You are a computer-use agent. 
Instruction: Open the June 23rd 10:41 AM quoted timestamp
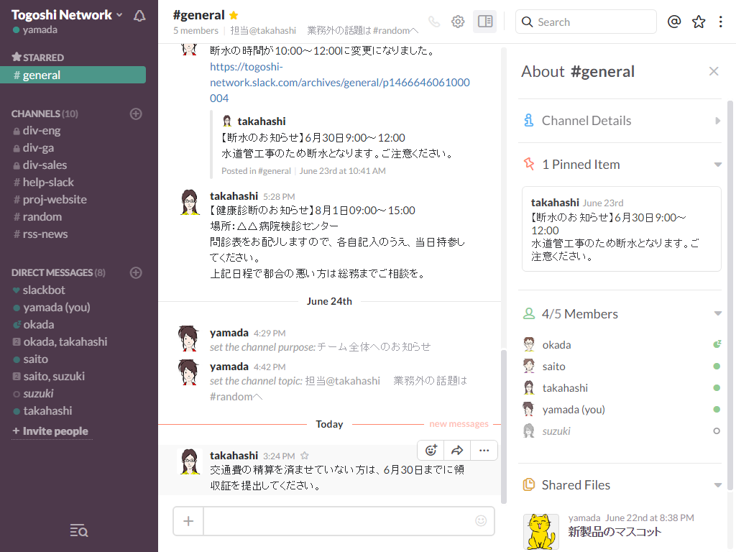343,171
